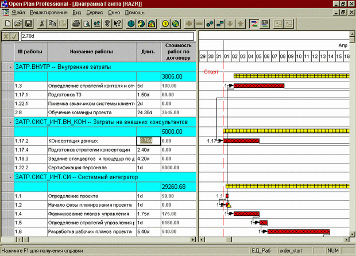Print the Gantt chart via the printer icon
This screenshot has width=356, height=256.
pos(76,24)
